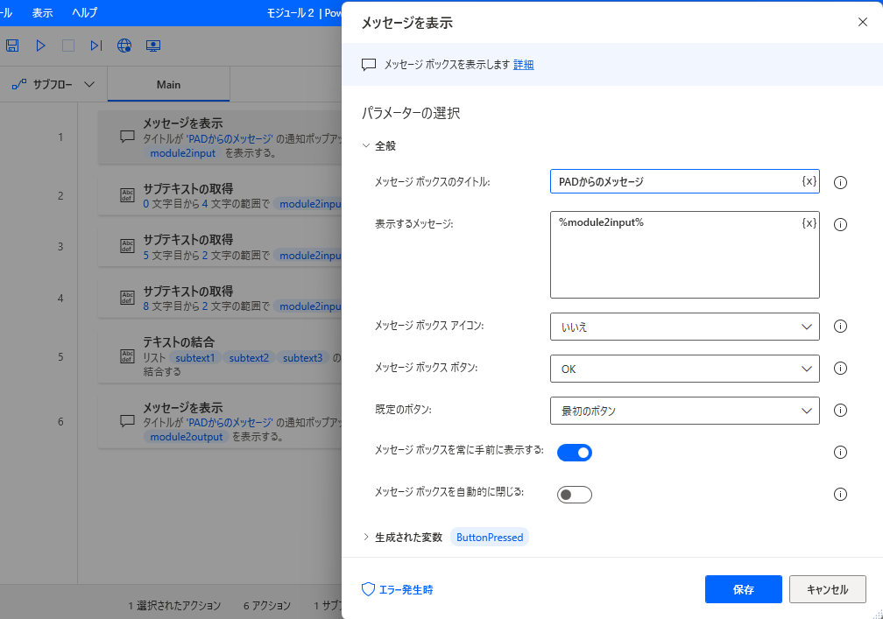Click Abc icon of action row 4

click(x=127, y=298)
